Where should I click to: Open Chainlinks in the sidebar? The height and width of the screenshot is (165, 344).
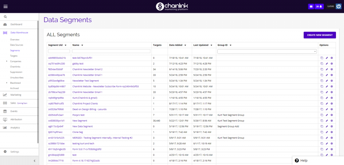click(15, 67)
